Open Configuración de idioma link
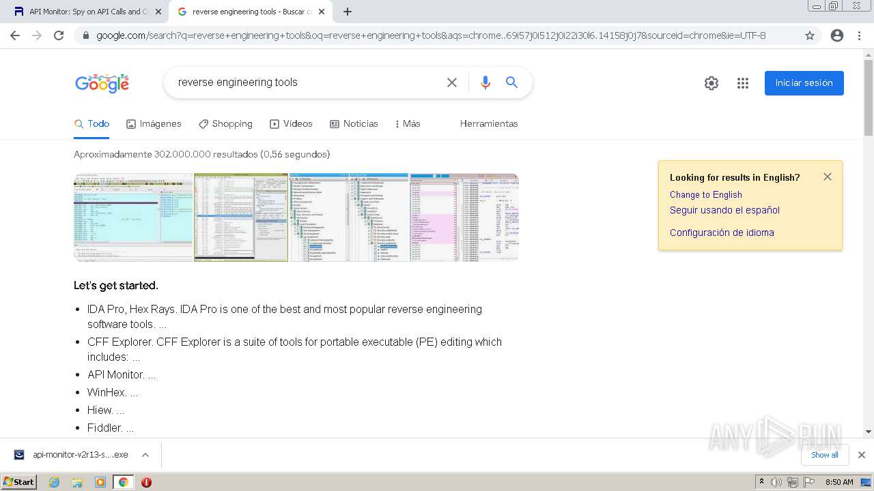This screenshot has width=874, height=491. 722,233
